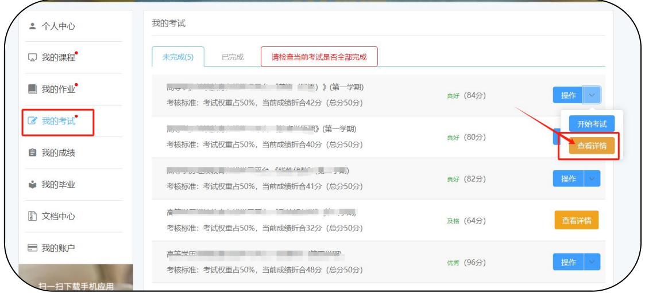The height and width of the screenshot is (293, 645).
Task: Click the 我的作业 book icon
Action: tap(32, 89)
